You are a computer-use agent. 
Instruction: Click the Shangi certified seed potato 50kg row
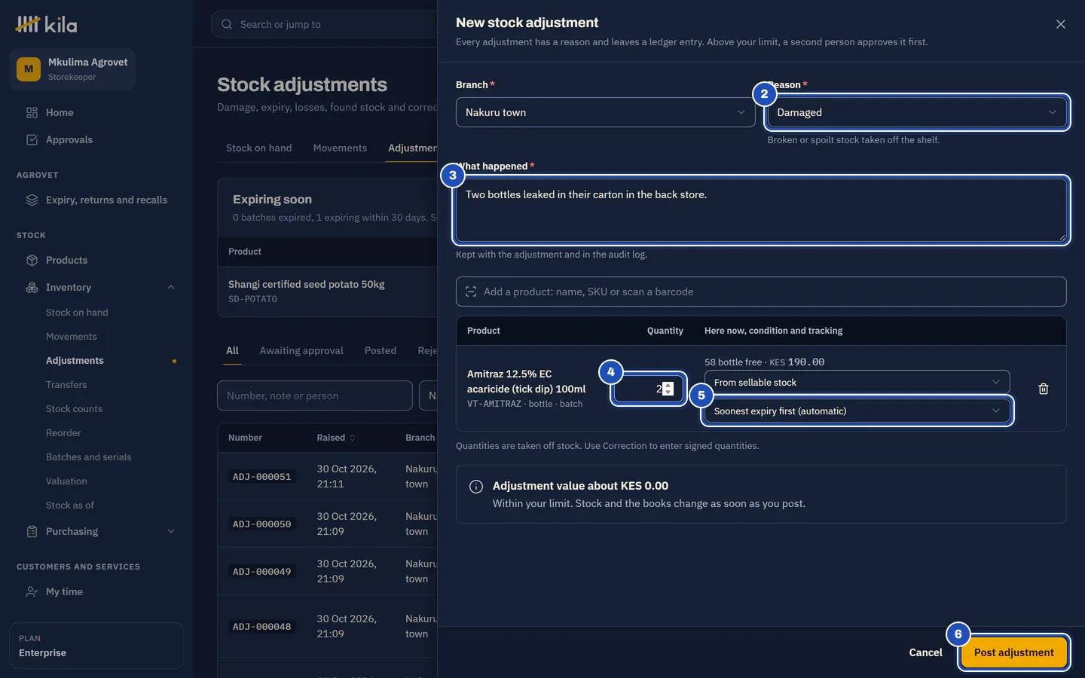click(328, 292)
